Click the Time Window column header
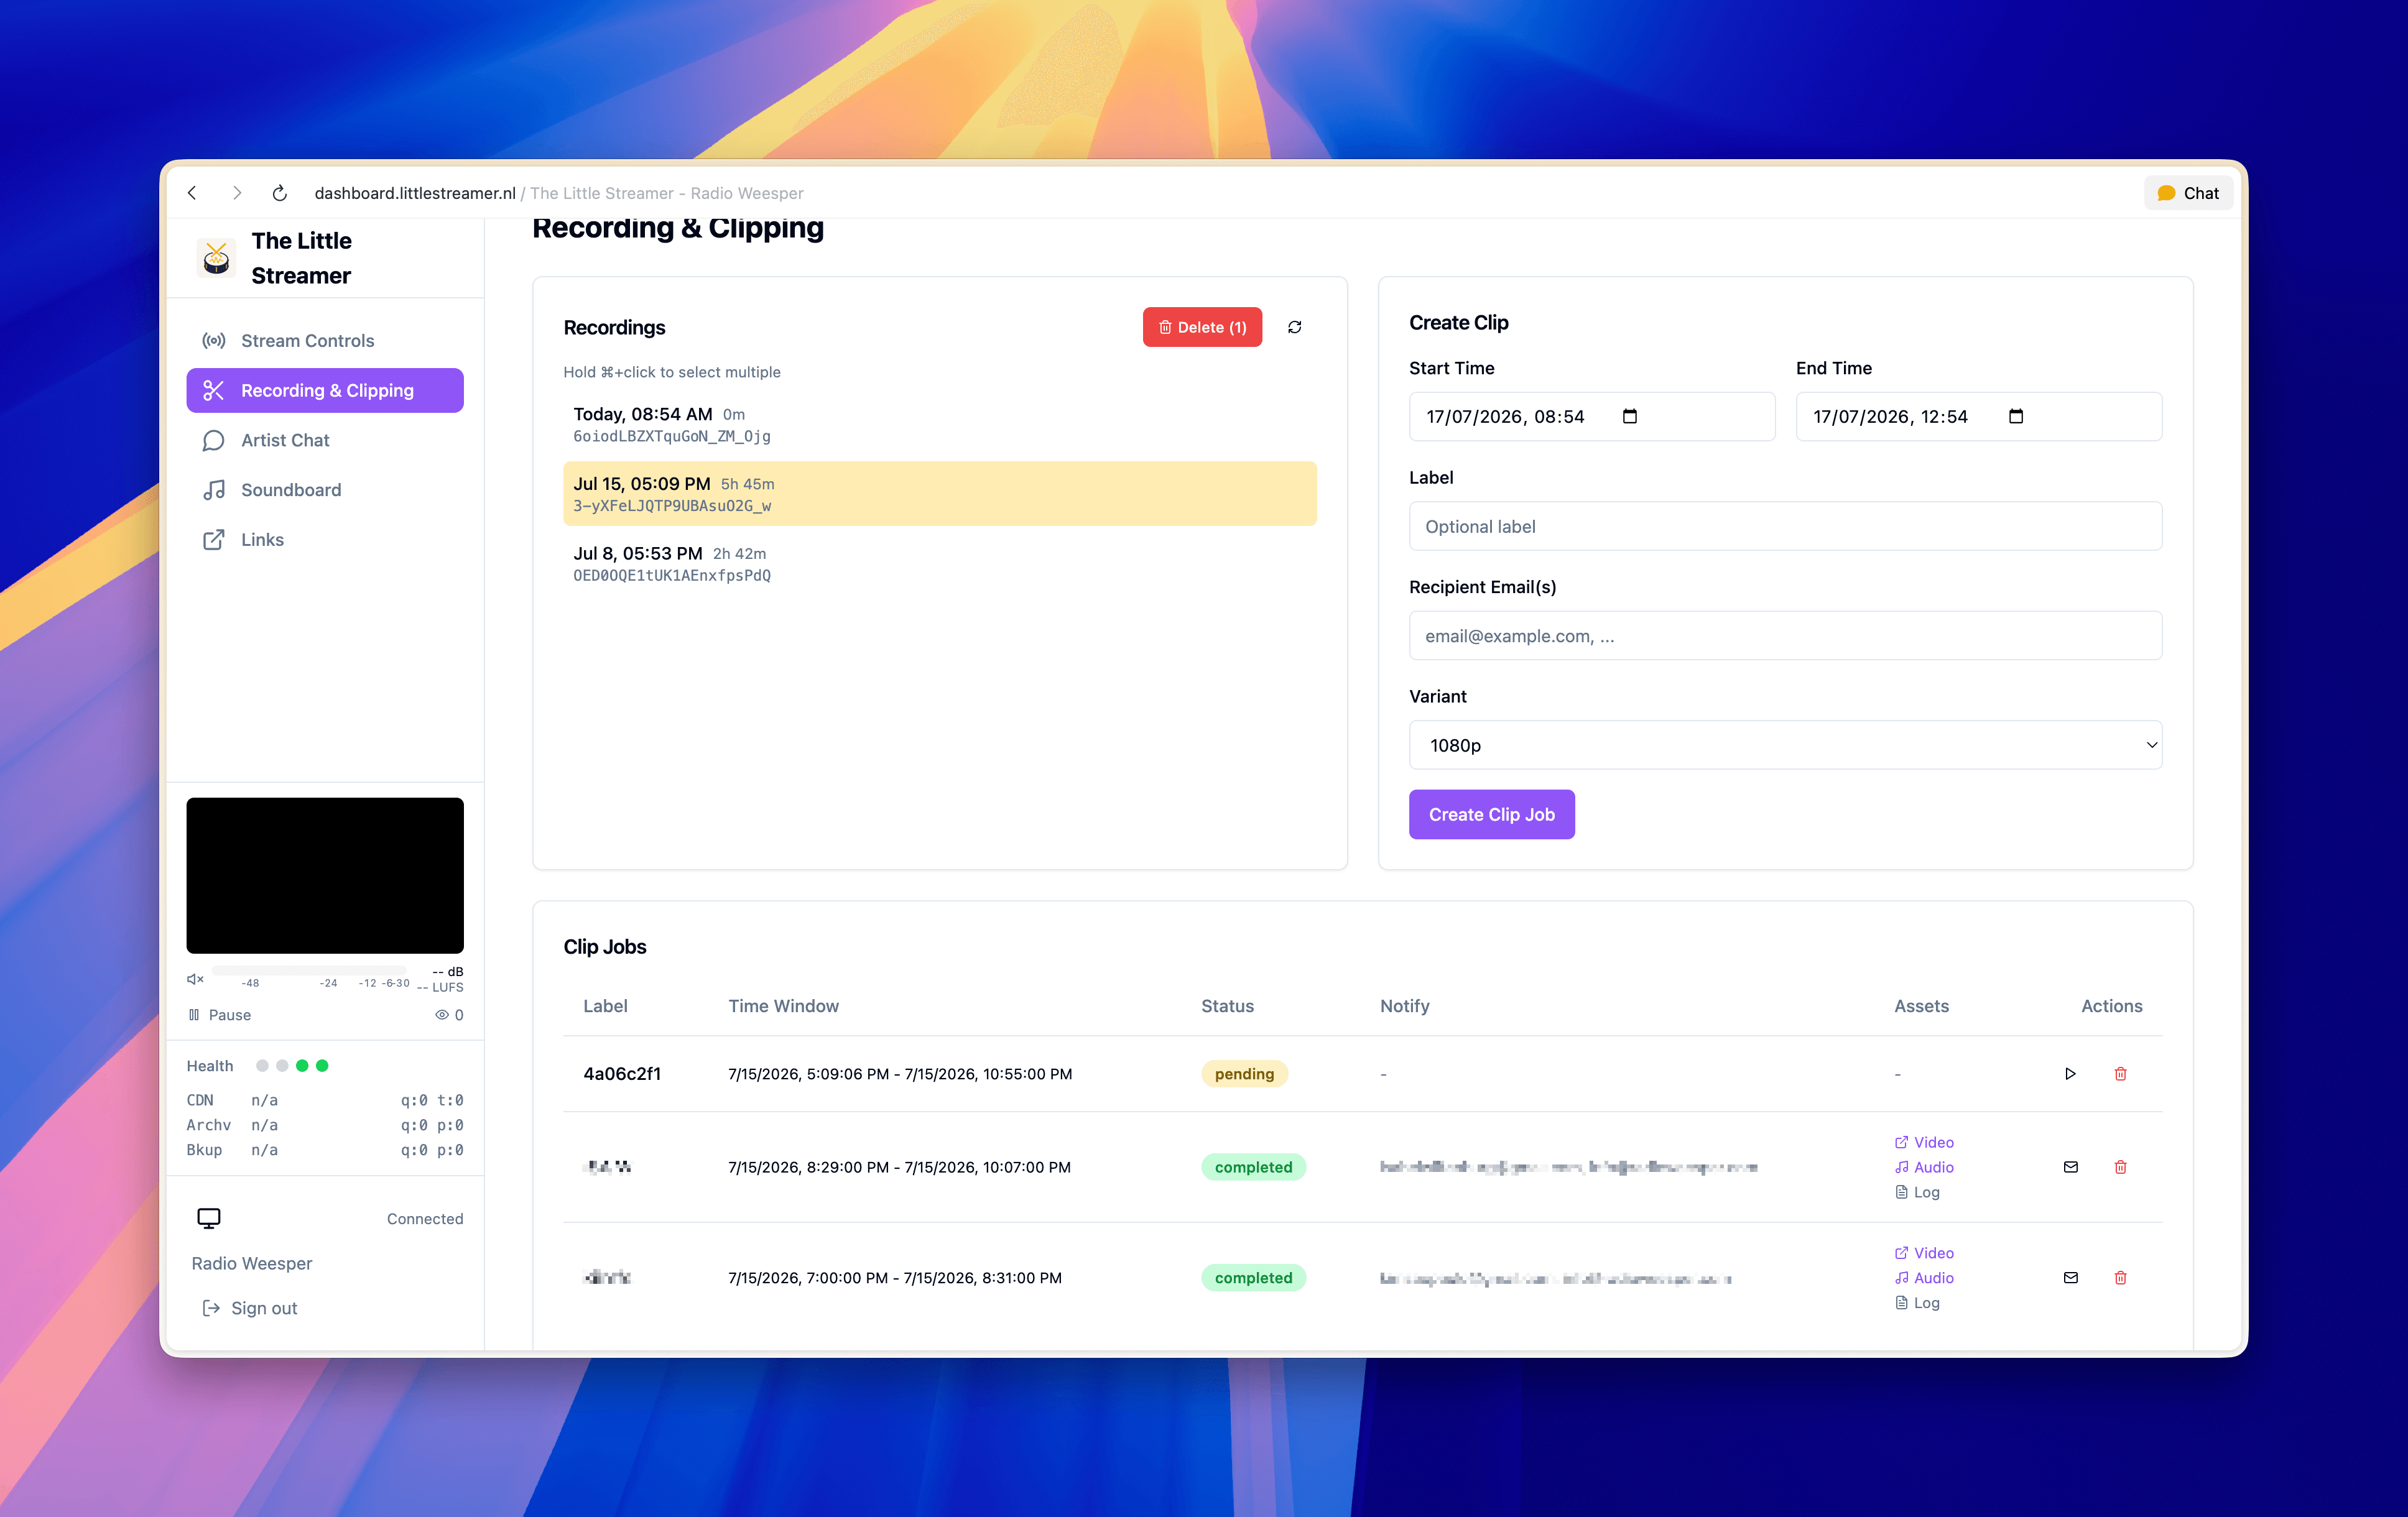 tap(783, 1006)
